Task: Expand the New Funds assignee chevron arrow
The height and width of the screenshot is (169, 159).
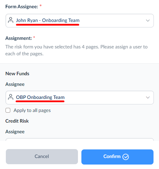Action: pyautogui.click(x=148, y=98)
